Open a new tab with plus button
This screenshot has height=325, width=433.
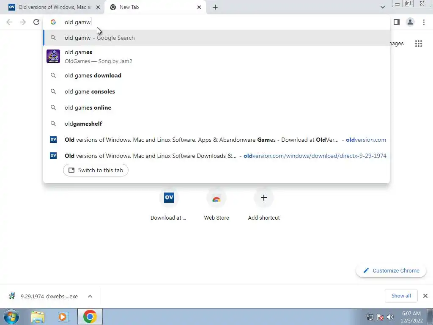click(215, 7)
